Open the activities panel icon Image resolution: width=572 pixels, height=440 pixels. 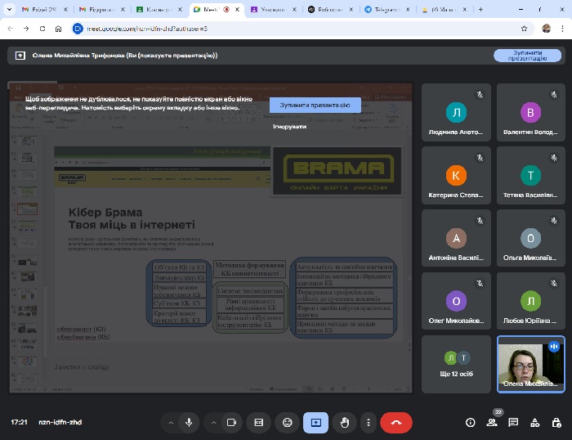(534, 422)
